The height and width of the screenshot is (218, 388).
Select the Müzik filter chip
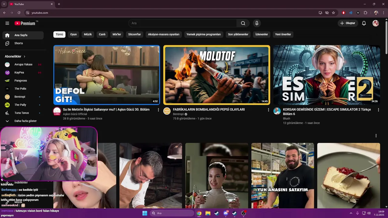88,35
